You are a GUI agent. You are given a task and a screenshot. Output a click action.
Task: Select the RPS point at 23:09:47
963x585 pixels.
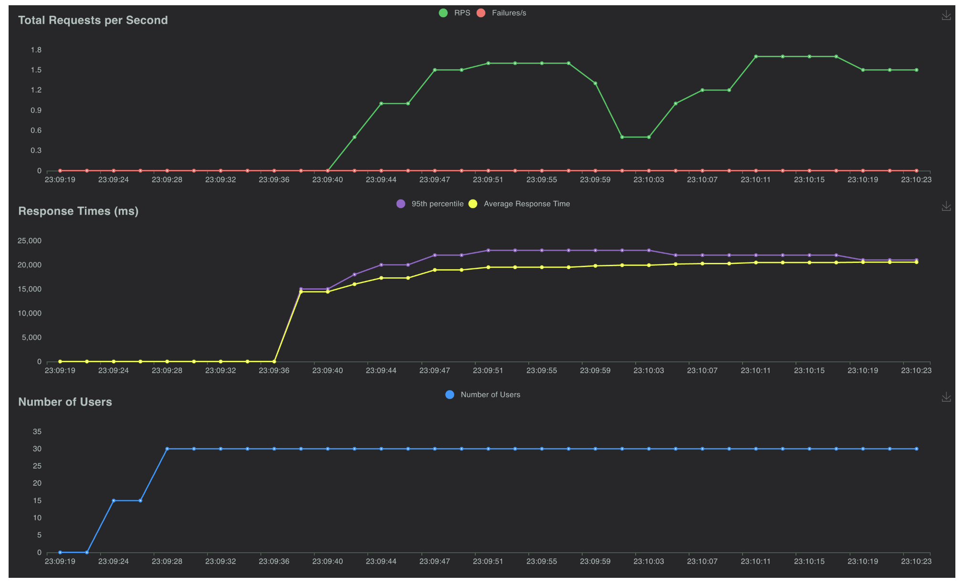(435, 70)
